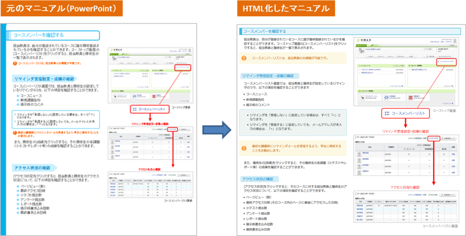
Task: Click the コーストップ画面 caption in HTML manual
Action: pos(445,110)
